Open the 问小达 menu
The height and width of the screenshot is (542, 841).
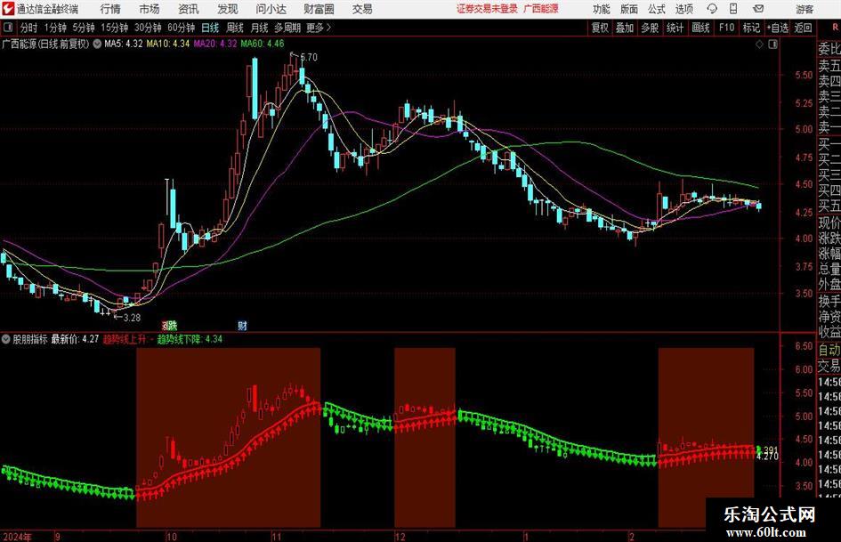[x=271, y=9]
